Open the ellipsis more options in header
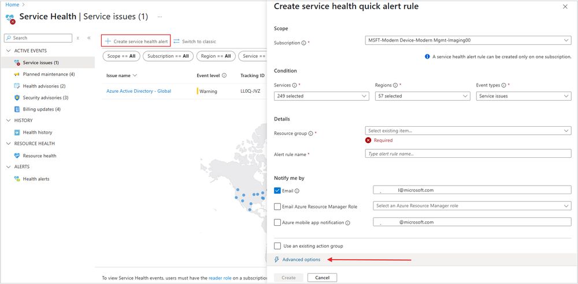This screenshot has height=284, width=578. pos(160,17)
